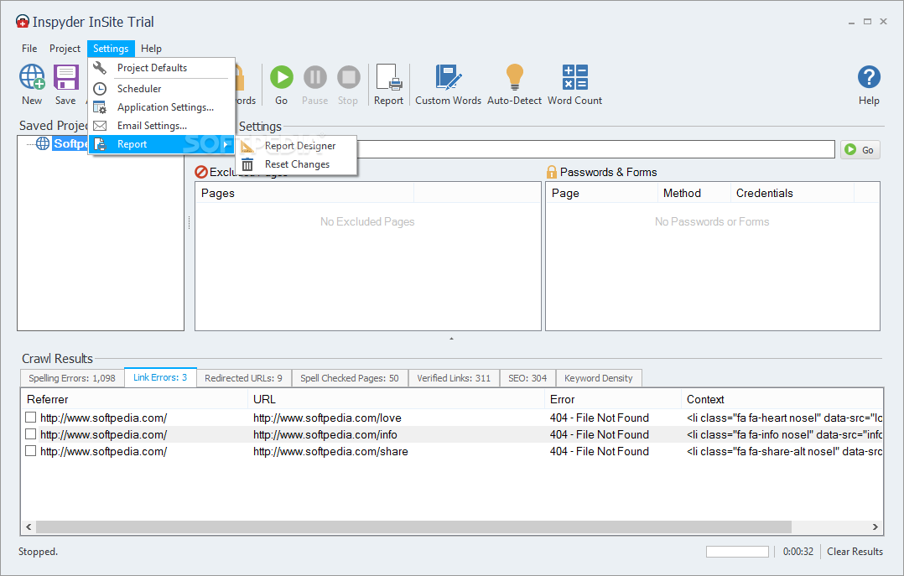
Task: Click the Stop toolbar icon
Action: (x=348, y=76)
